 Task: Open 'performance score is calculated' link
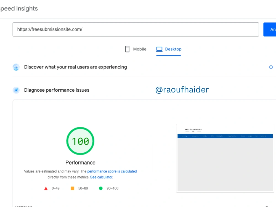[x=112, y=171]
